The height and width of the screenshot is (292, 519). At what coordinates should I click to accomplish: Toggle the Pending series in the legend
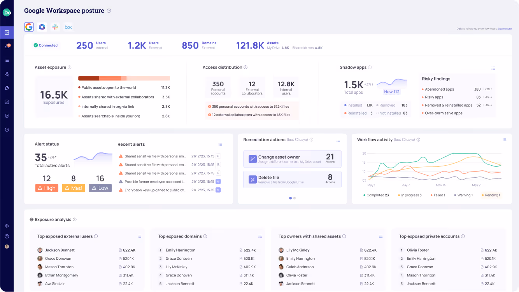pyautogui.click(x=491, y=195)
